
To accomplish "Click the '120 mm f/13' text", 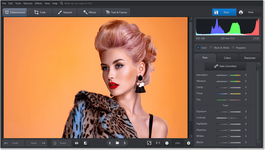I will click(227, 38).
